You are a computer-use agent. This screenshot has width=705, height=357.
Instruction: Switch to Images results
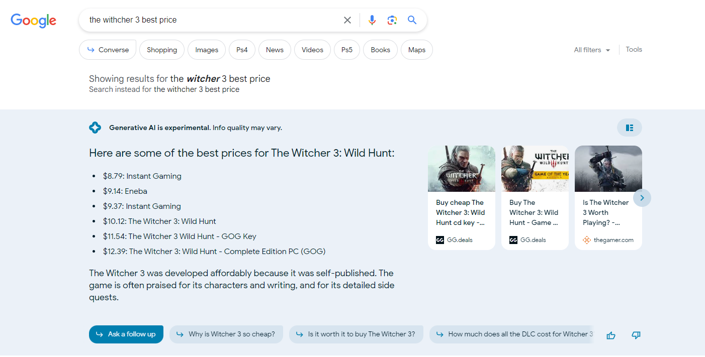click(x=207, y=50)
